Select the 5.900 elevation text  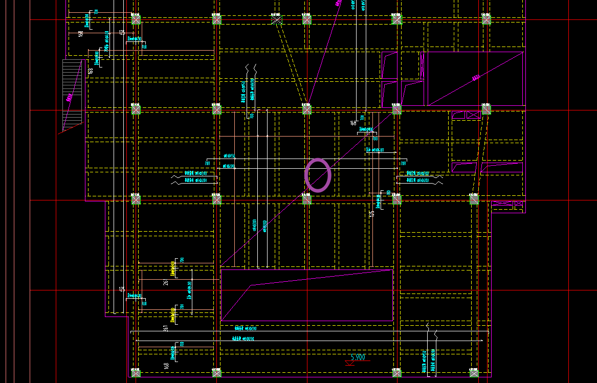pos(358,357)
